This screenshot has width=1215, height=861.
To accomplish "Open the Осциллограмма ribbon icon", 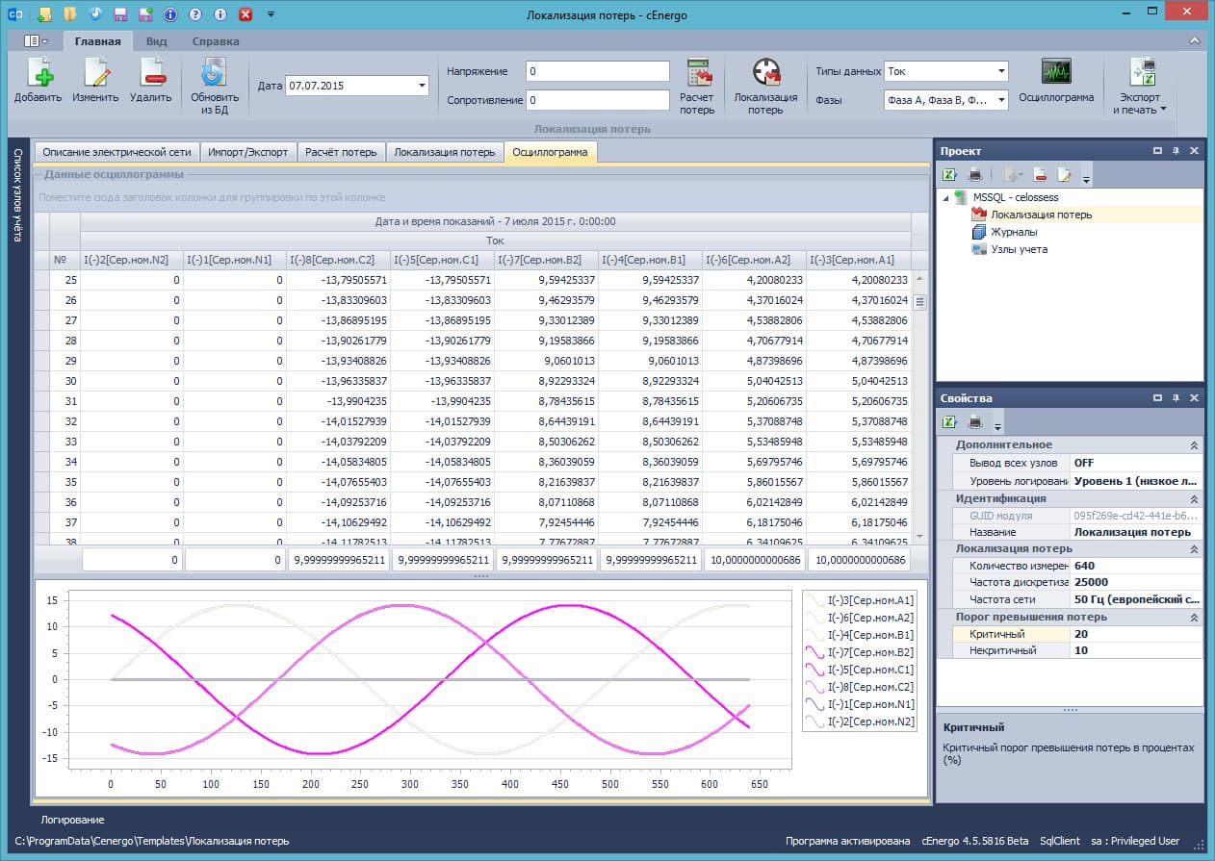I will click(x=1056, y=72).
